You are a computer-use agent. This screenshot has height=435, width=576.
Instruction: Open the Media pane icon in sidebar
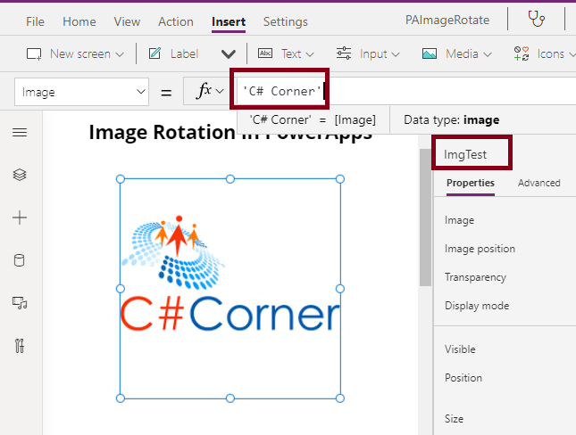pyautogui.click(x=20, y=303)
